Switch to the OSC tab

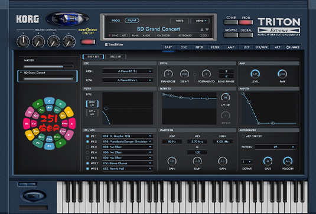(184, 47)
